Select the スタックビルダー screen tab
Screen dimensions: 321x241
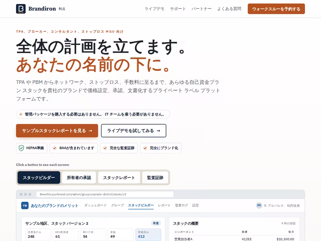click(39, 178)
